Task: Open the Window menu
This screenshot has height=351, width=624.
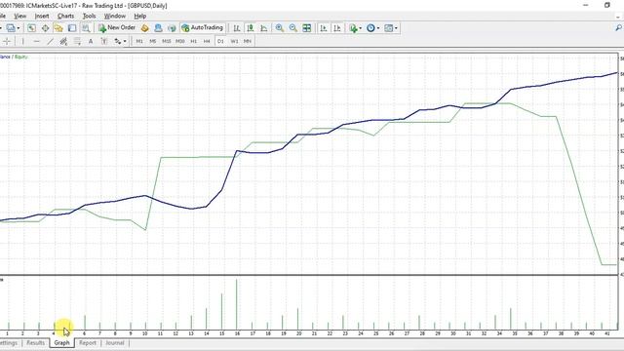Action: click(x=115, y=16)
